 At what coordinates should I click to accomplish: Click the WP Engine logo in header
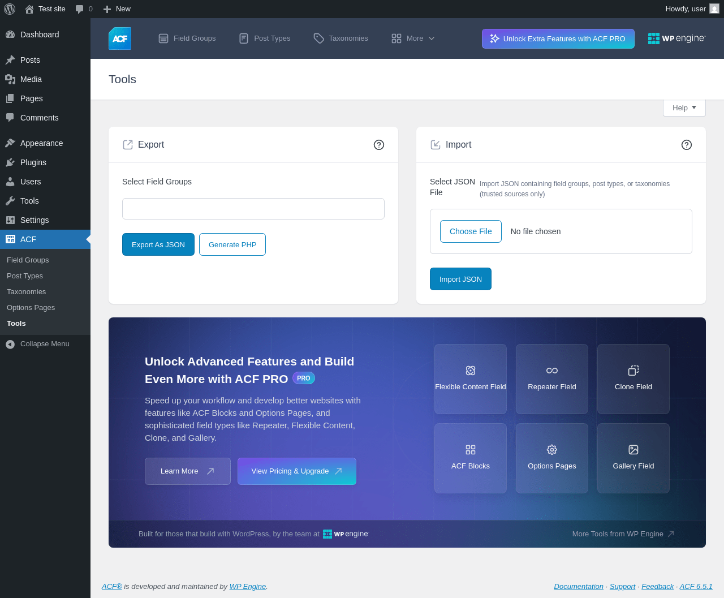click(x=677, y=38)
